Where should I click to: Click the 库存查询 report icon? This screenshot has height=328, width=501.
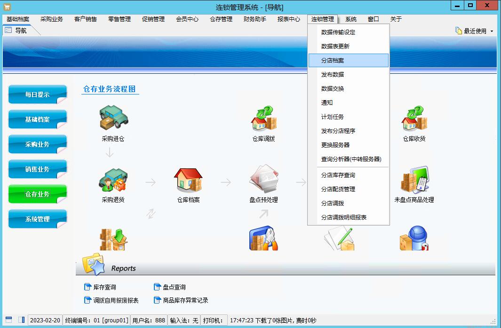[87, 287]
